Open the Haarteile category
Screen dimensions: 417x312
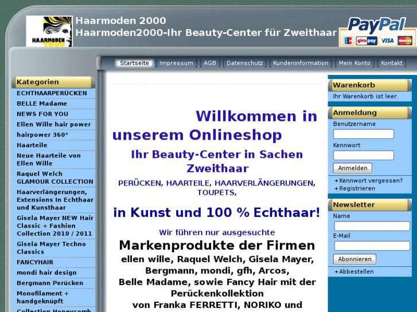pos(53,145)
